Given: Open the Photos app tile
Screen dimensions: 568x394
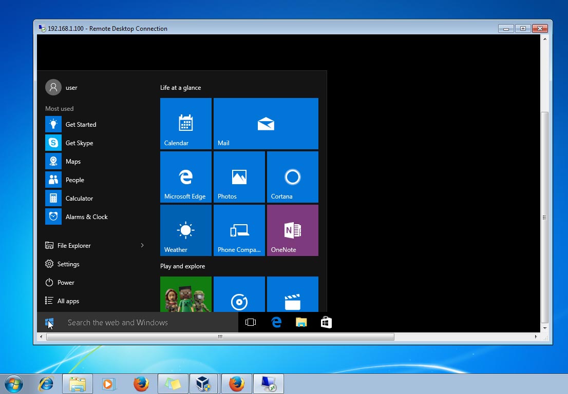Looking at the screenshot, I should 239,176.
